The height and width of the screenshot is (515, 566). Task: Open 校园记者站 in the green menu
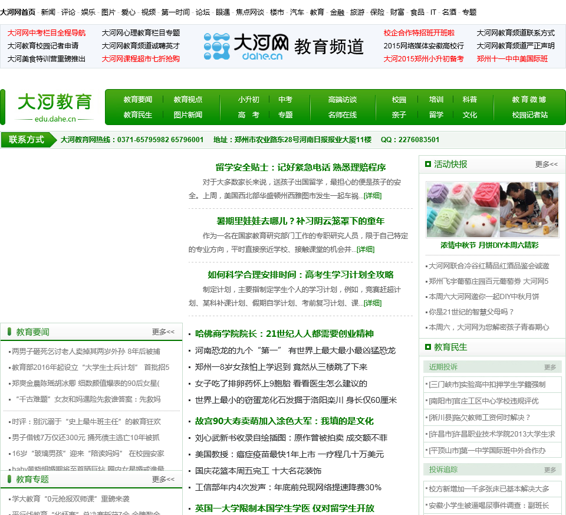(x=529, y=115)
